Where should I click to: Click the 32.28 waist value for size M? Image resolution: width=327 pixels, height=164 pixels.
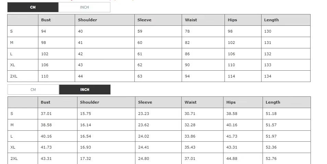(190, 125)
